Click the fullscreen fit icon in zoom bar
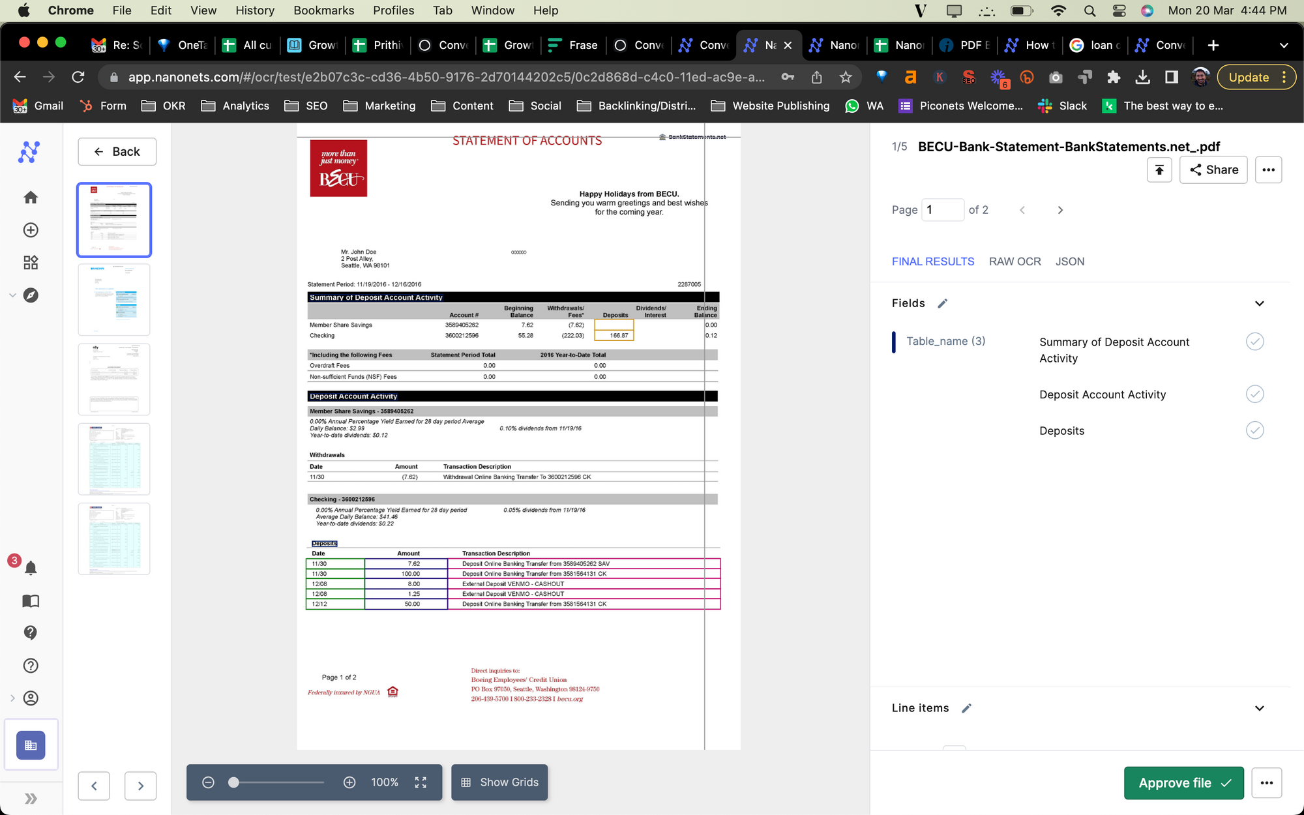The width and height of the screenshot is (1304, 815). 421,782
